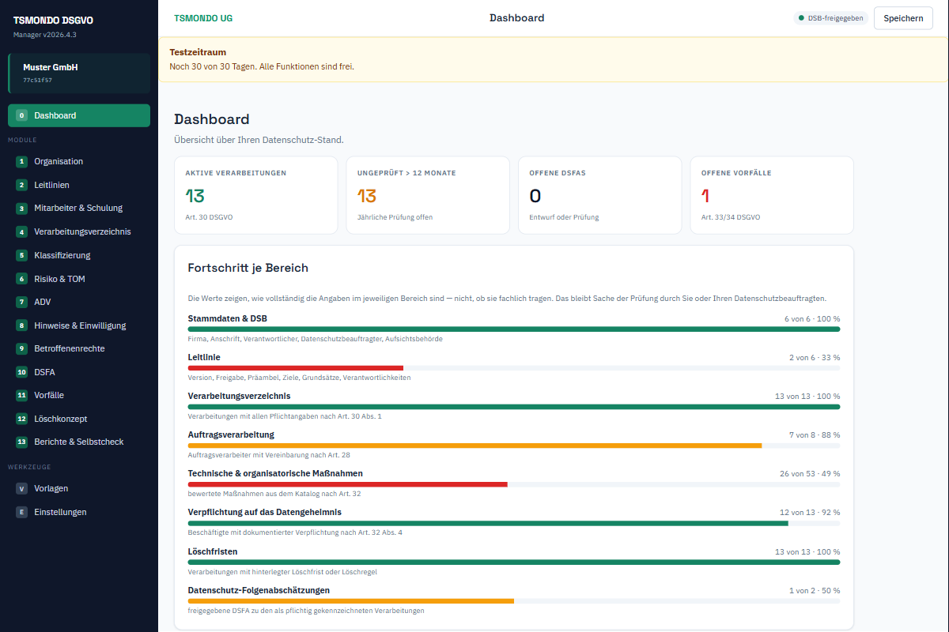Viewport: 949px width, 632px height.
Task: Open the Vorfälle module
Action: point(79,395)
